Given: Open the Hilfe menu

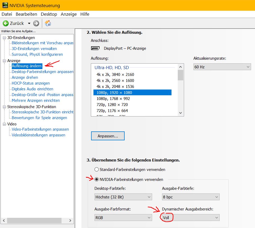Looking at the screenshot, I should point(85,14).
